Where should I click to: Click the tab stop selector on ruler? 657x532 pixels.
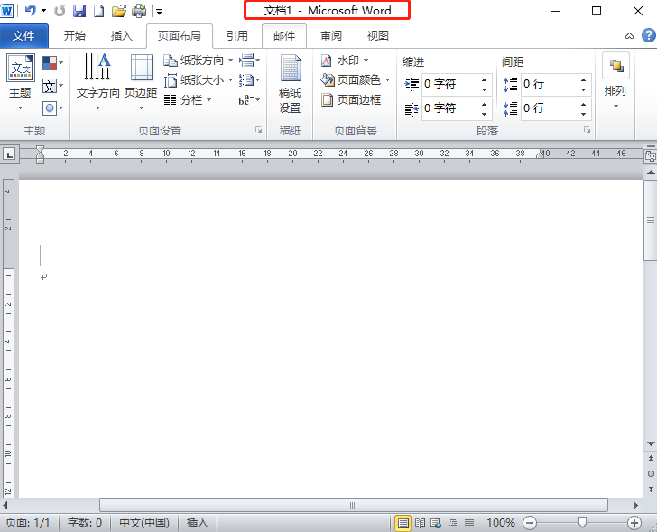point(9,154)
